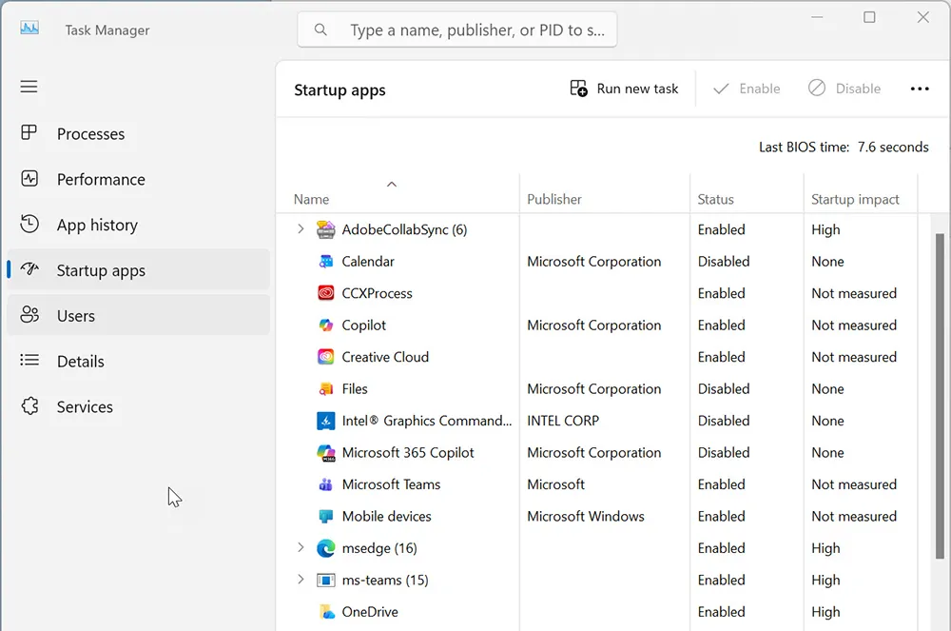951x631 pixels.
Task: Click the Creative Cloud app icon
Action: (324, 357)
